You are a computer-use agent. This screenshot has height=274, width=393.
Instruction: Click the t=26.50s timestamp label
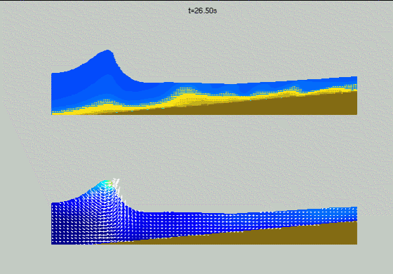pyautogui.click(x=203, y=11)
